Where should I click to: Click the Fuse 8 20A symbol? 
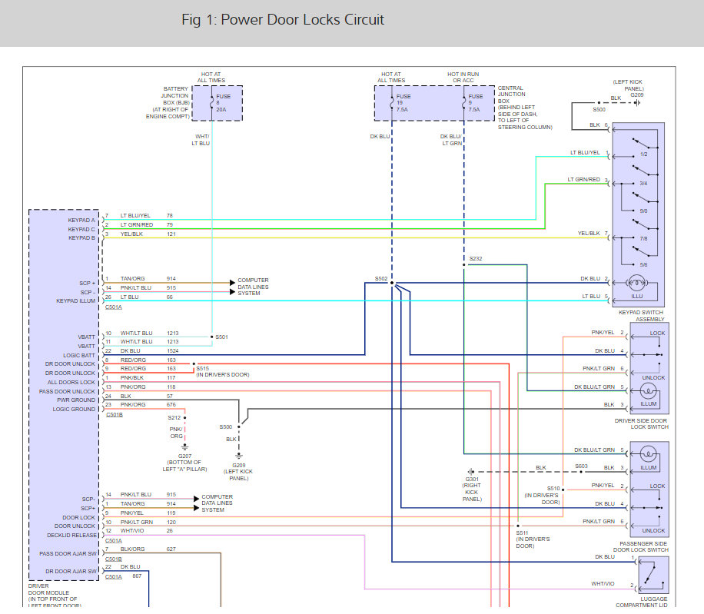212,103
